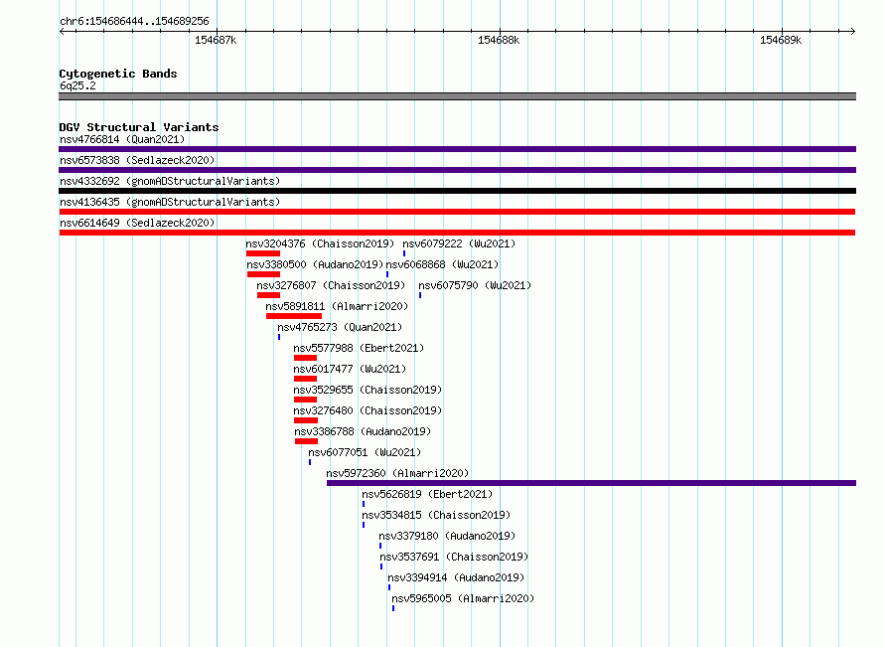This screenshot has width=884, height=647.
Task: Open variant nsv4766814 (Quan2021) label
Action: 122,139
